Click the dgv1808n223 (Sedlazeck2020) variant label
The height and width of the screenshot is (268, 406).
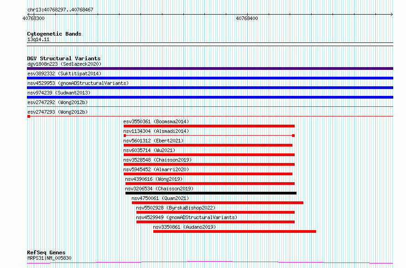coord(64,64)
